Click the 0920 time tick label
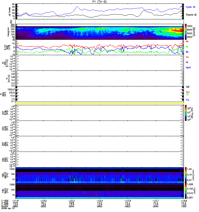This screenshot has height=212, width=199. pyautogui.click(x=128, y=206)
